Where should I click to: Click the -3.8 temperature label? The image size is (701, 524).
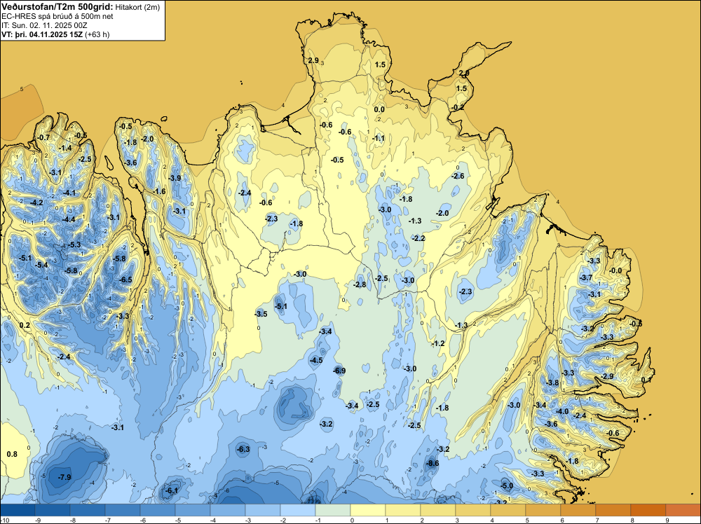tap(552, 382)
